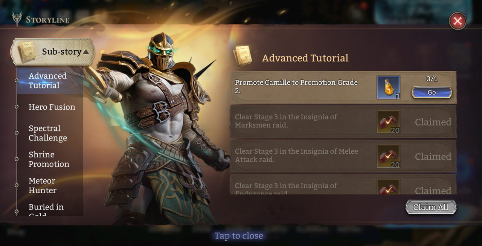The width and height of the screenshot is (482, 246).
Task: Tap the gem reward icon for Marksmen raid
Action: point(389,122)
